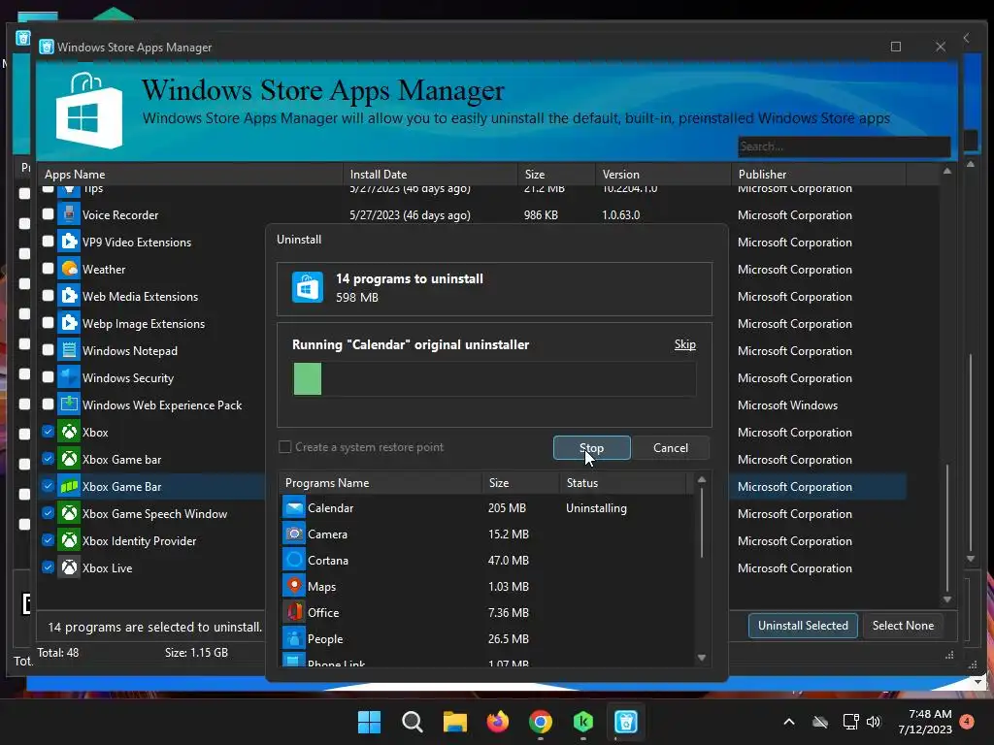The width and height of the screenshot is (994, 745).
Task: Click the apps list scrollbar down arrow
Action: [x=947, y=599]
